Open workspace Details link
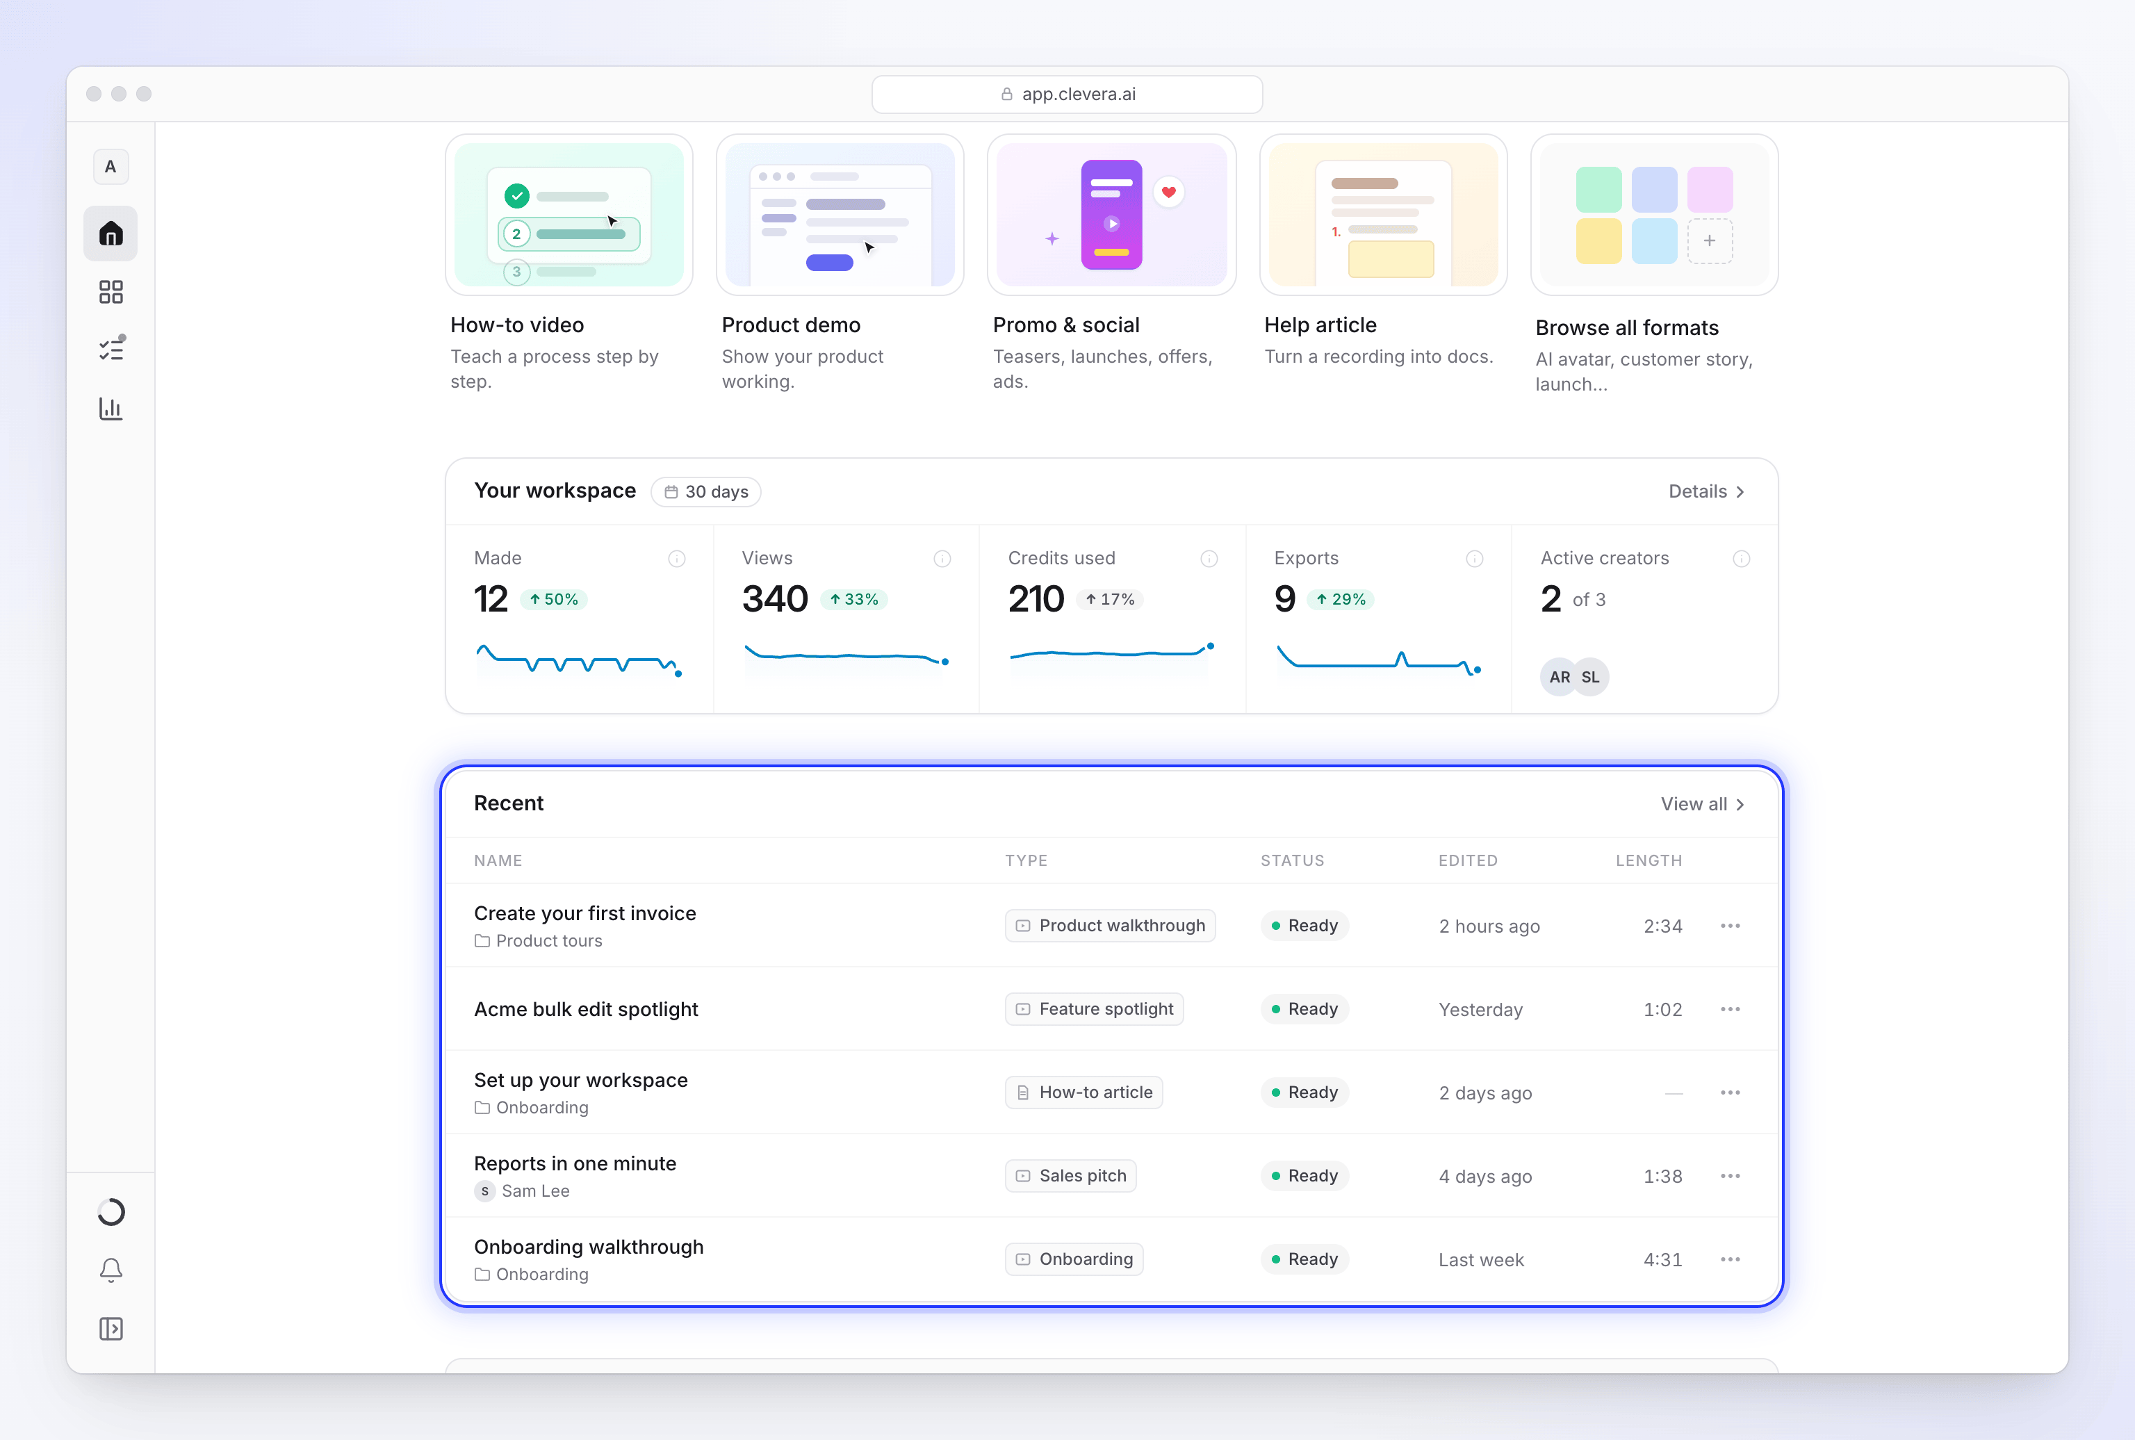2135x1440 pixels. click(x=1706, y=491)
